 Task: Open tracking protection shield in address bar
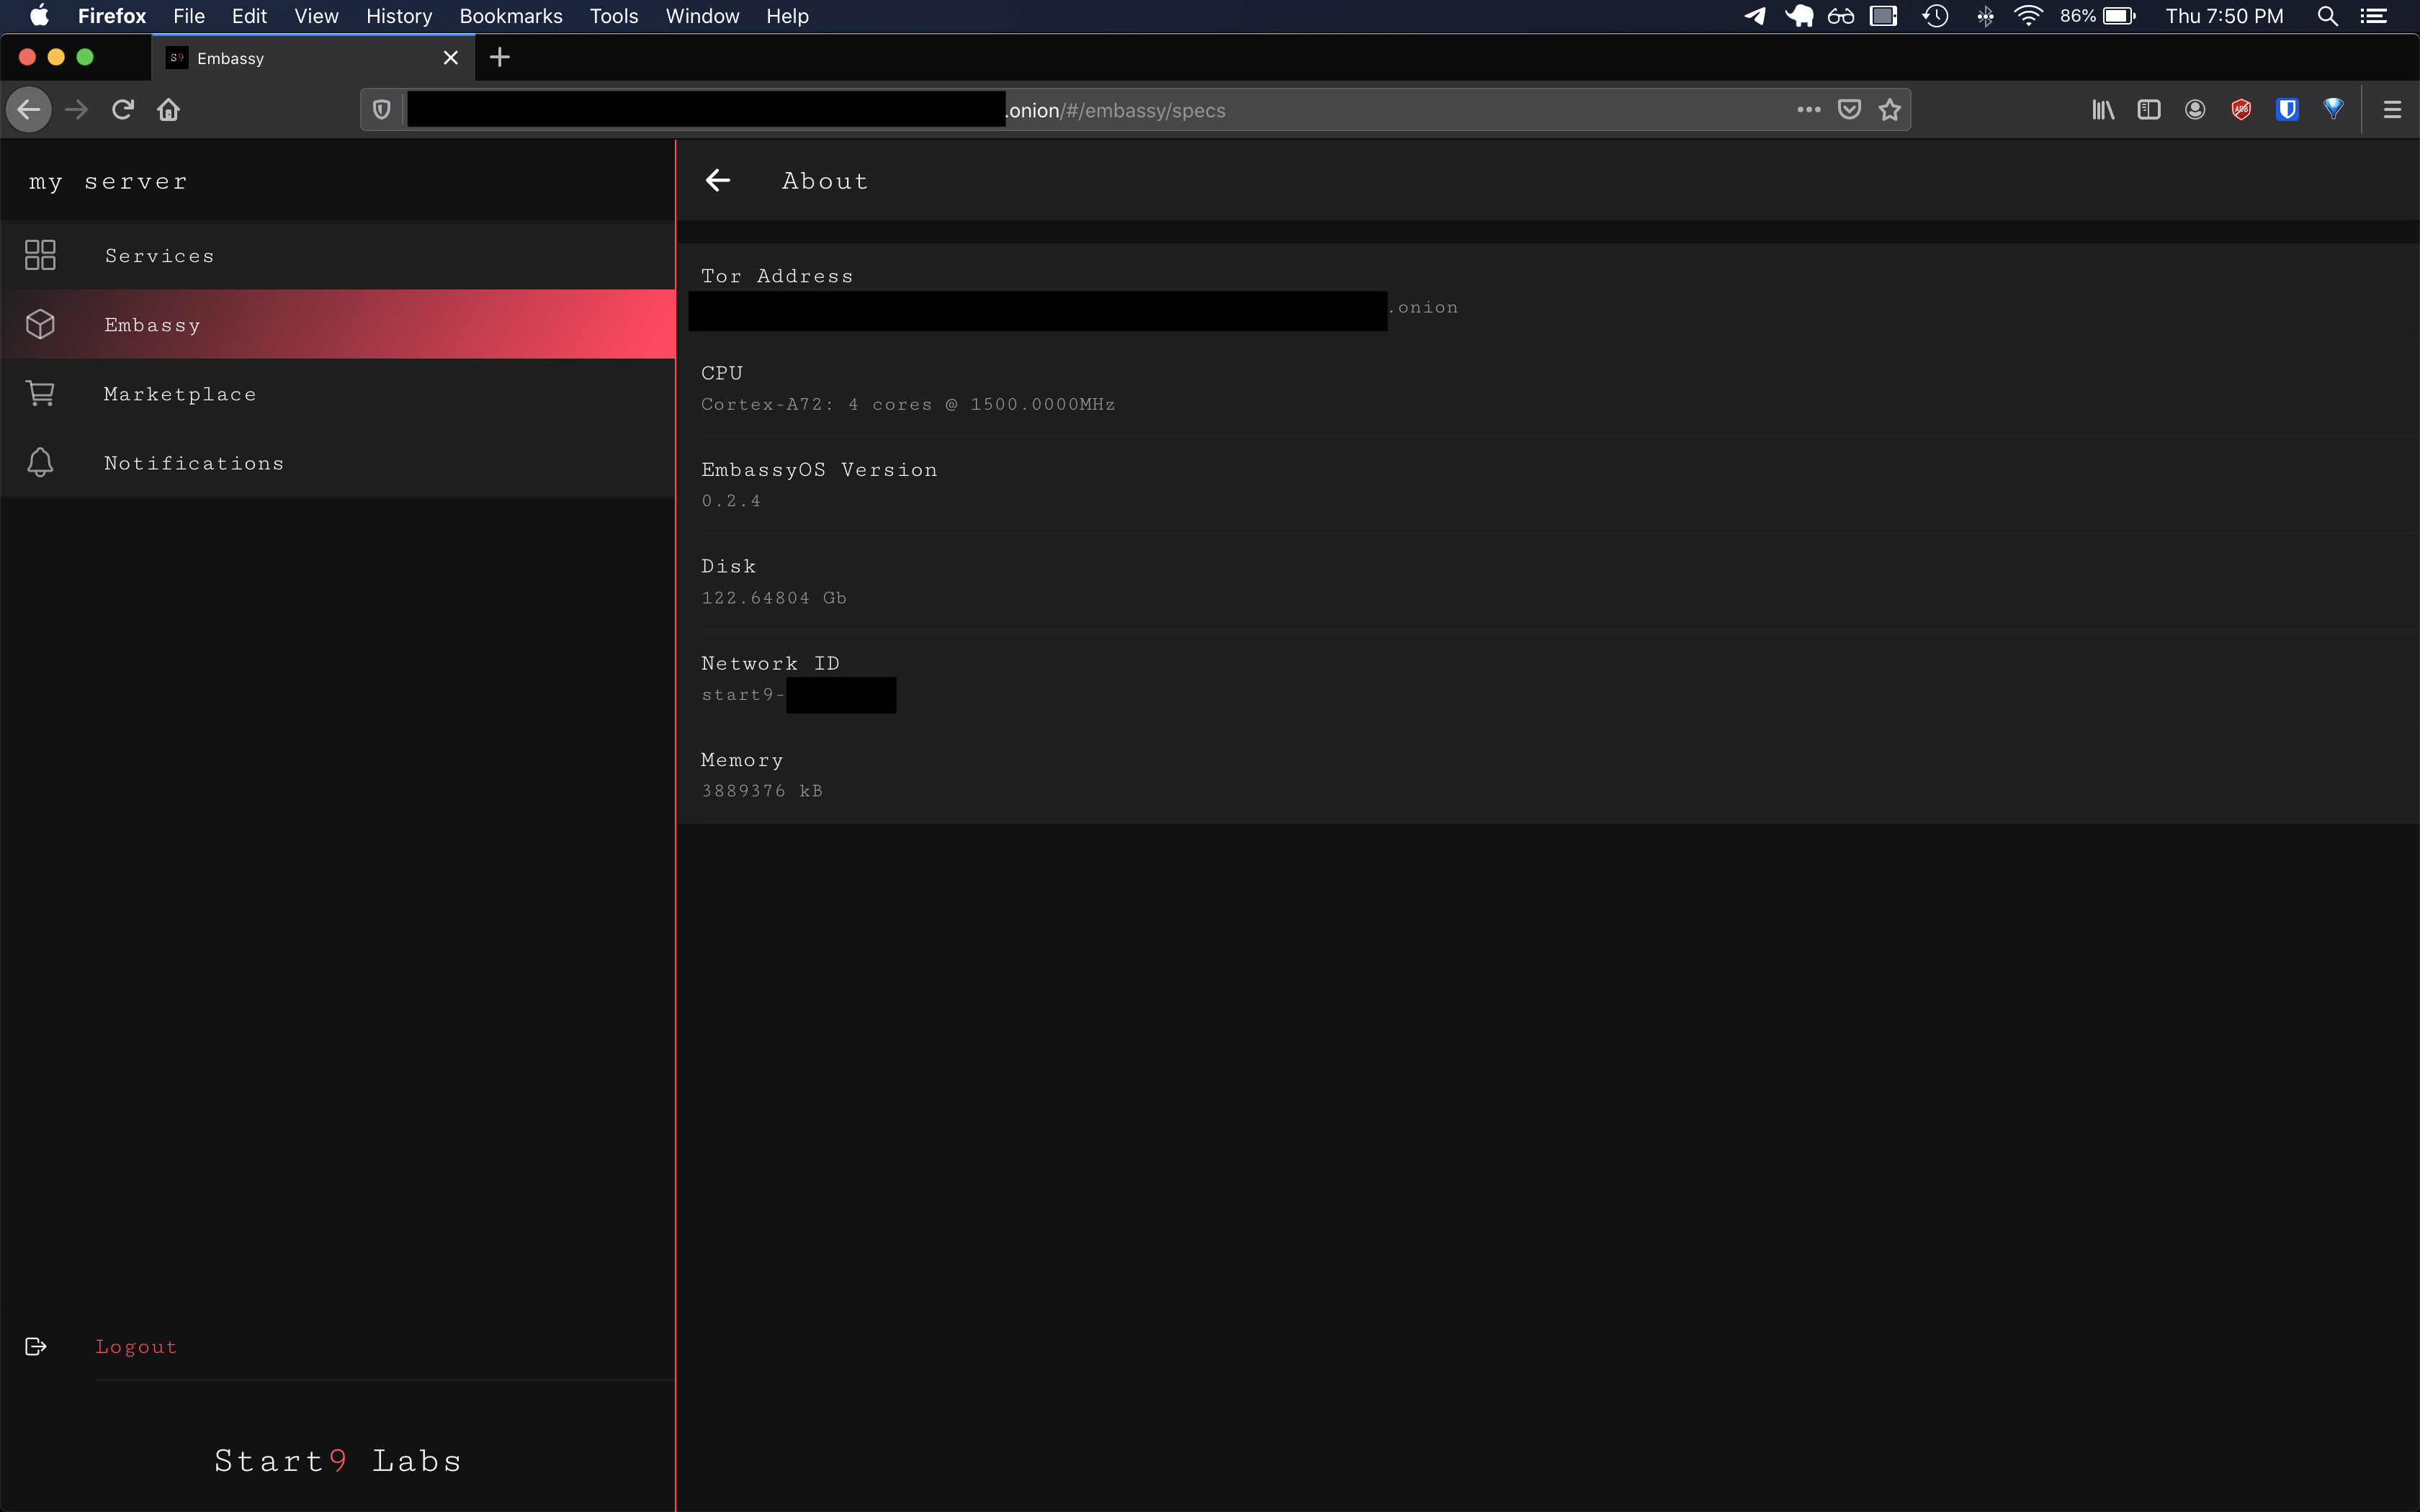coord(381,110)
